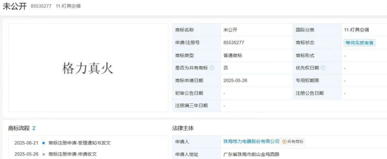Click 85535277 in 申请/注册号 row

pyautogui.click(x=234, y=43)
